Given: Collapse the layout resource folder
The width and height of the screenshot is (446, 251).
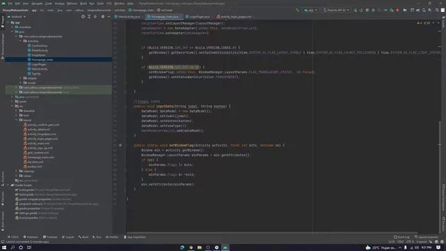Looking at the screenshot, I should click(x=17, y=120).
